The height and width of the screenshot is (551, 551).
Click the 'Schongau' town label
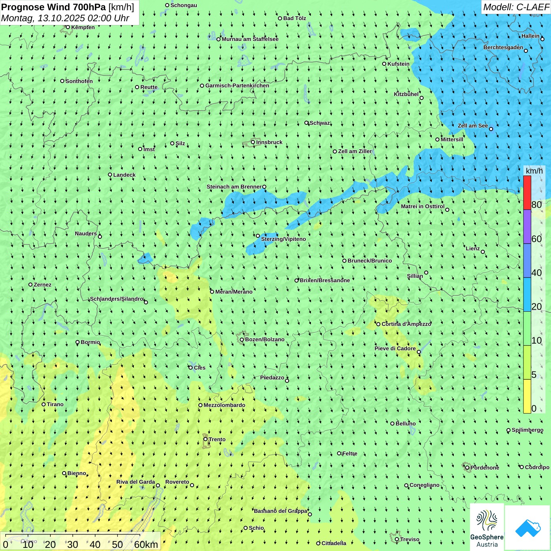[184, 5]
